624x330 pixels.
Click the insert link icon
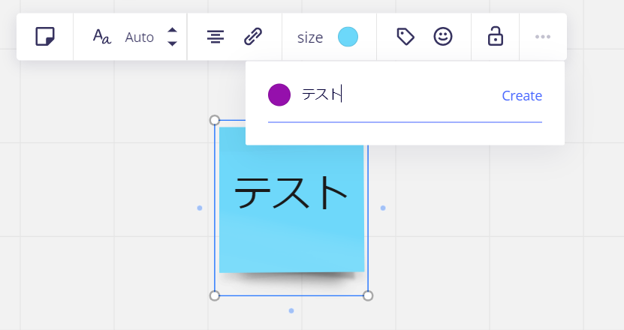tap(253, 37)
